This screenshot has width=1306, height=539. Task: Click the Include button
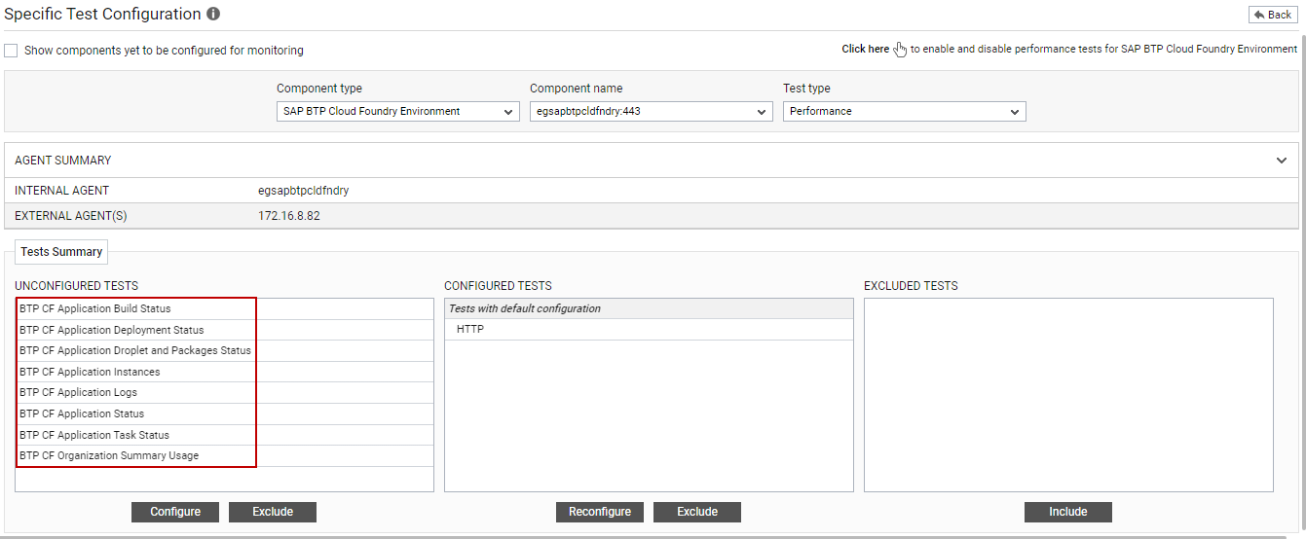click(x=1068, y=512)
